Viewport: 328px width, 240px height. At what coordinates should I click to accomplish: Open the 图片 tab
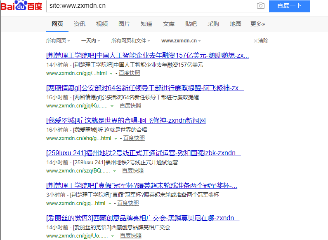(x=124, y=24)
